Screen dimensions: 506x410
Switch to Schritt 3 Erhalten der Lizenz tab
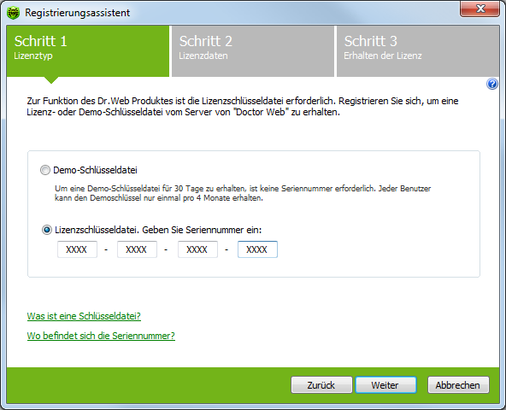[418, 51]
